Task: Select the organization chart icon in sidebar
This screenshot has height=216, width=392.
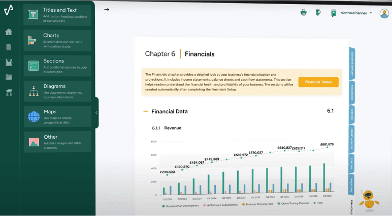Action: click(9, 92)
